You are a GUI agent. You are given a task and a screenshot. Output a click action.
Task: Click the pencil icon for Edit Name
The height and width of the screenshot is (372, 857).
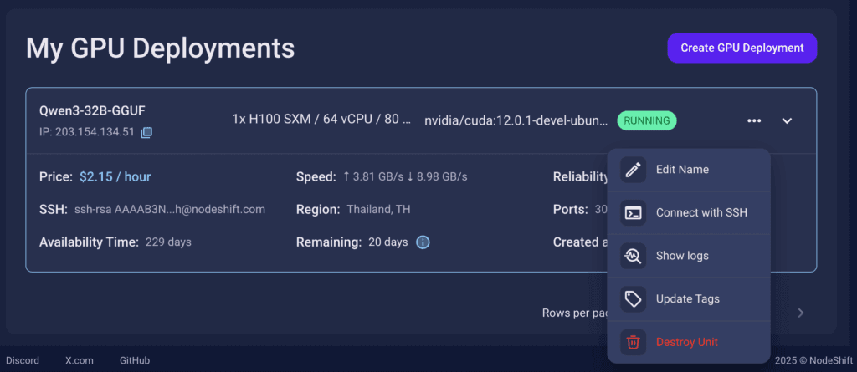tap(633, 170)
